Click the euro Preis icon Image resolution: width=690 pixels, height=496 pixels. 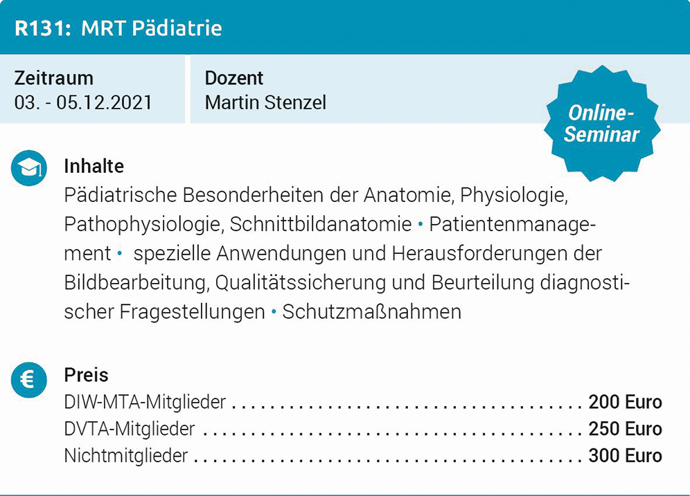tap(29, 378)
